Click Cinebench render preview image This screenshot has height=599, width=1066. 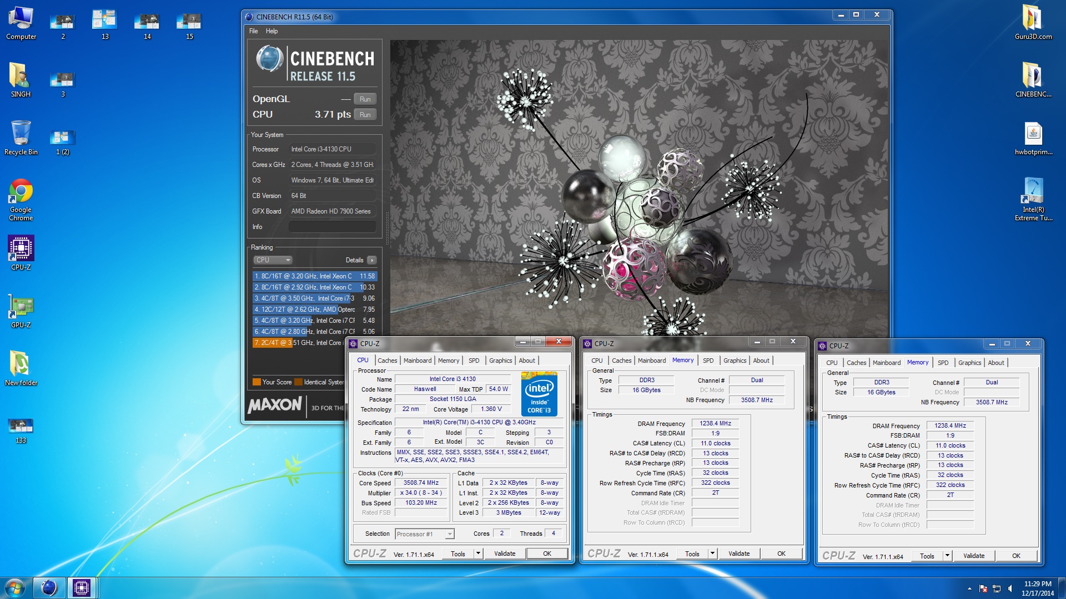[x=639, y=189]
